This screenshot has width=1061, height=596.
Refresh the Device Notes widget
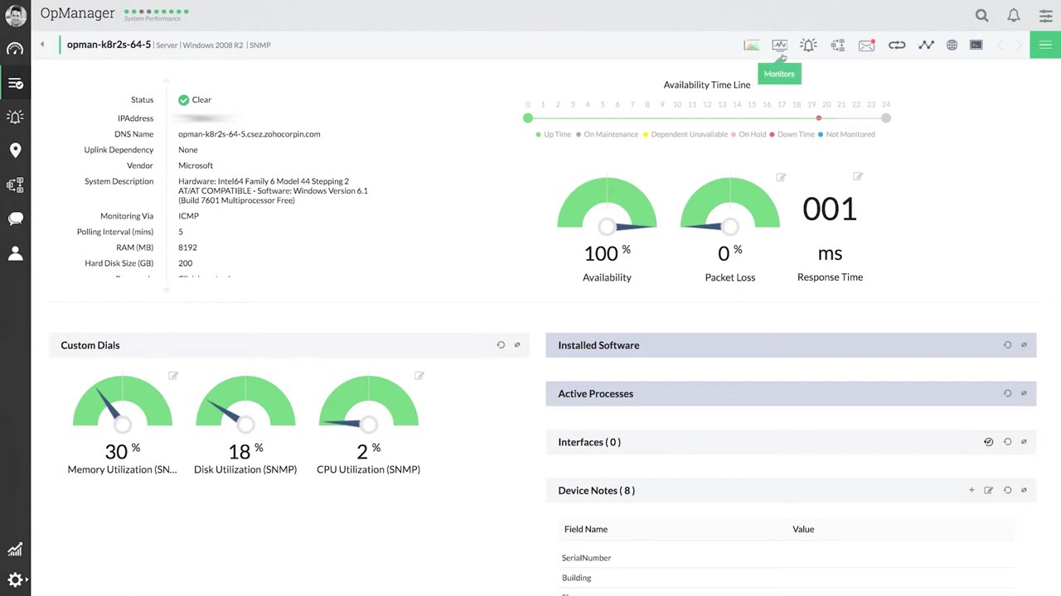coord(1007,490)
